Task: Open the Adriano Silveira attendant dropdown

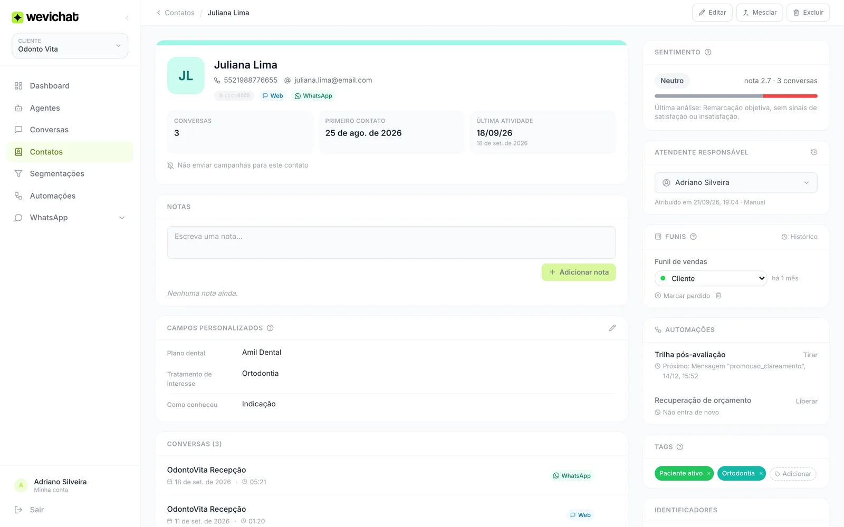Action: pyautogui.click(x=736, y=183)
